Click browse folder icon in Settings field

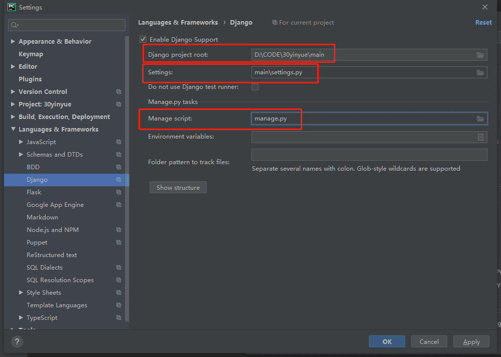[480, 73]
